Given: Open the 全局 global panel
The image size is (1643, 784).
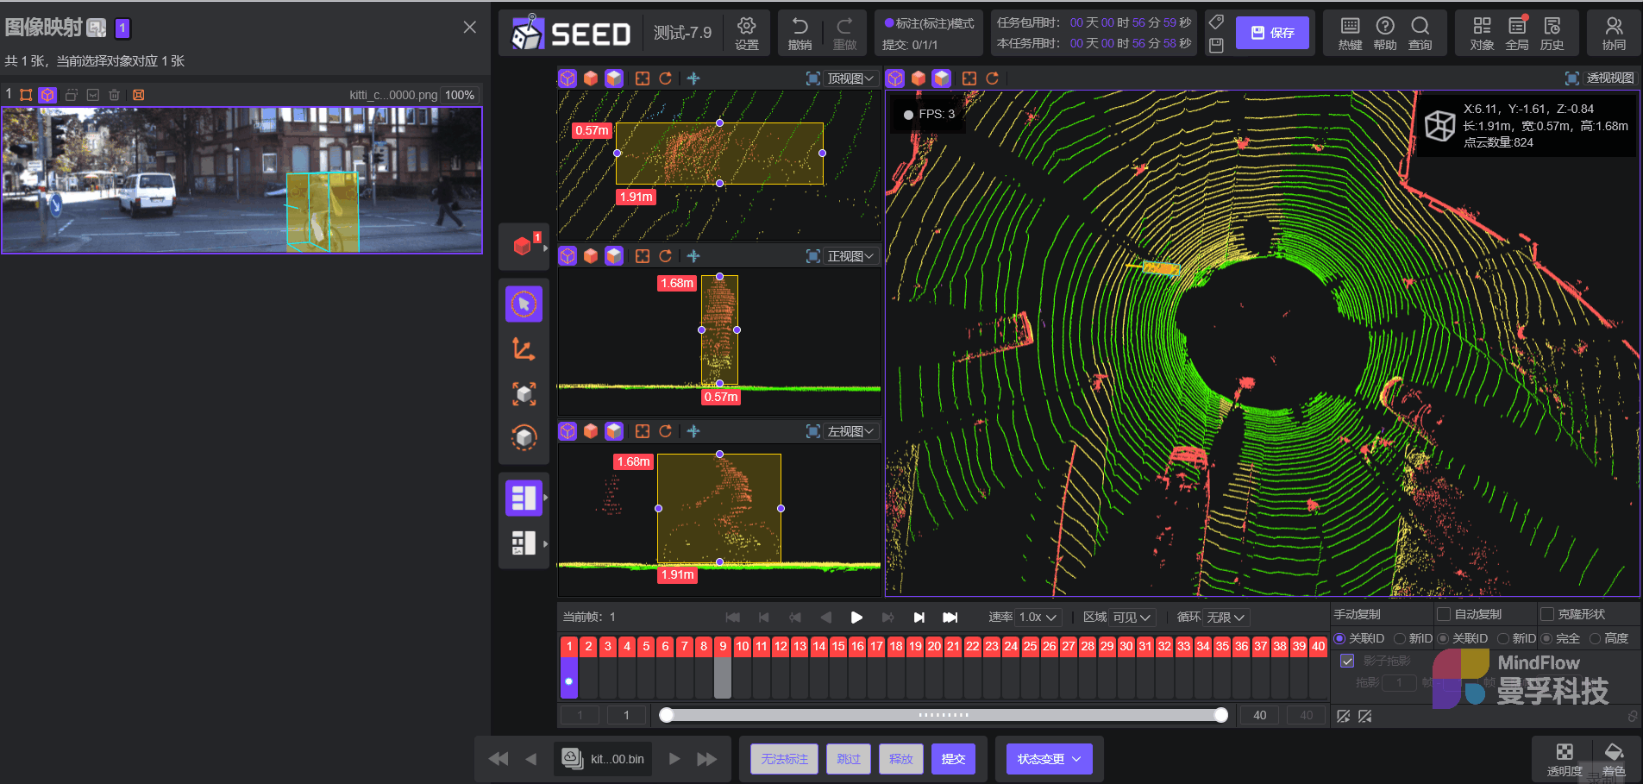Looking at the screenshot, I should coord(1517,33).
